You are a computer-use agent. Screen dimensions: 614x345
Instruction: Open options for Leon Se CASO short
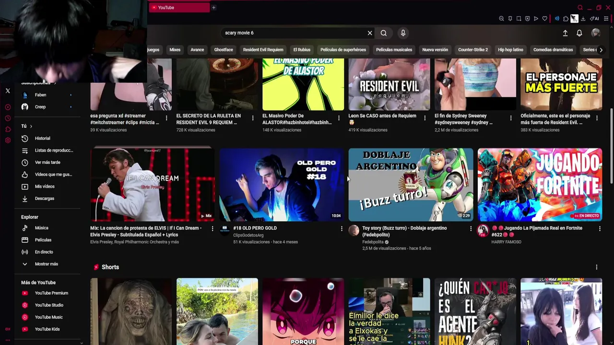pyautogui.click(x=425, y=118)
